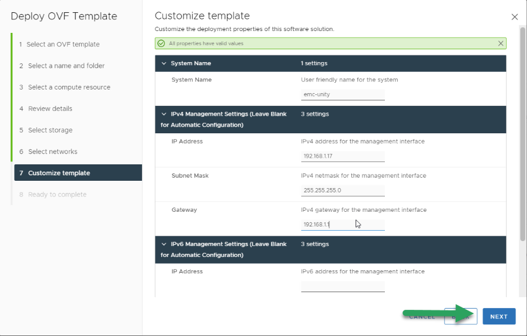
Task: Close the Deploy OVF Template dialog
Action: (515, 17)
